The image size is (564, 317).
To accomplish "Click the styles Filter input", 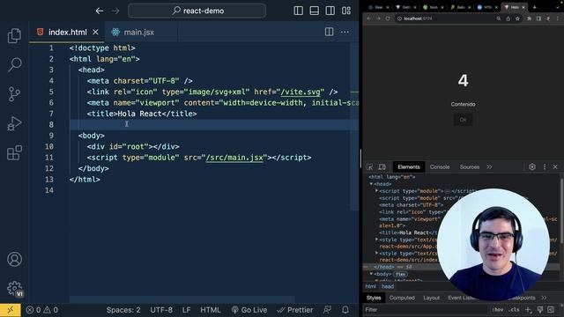I will pyautogui.click(x=427, y=309).
